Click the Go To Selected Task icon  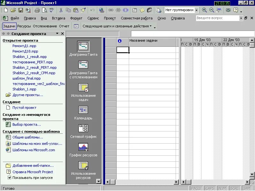(219, 10)
